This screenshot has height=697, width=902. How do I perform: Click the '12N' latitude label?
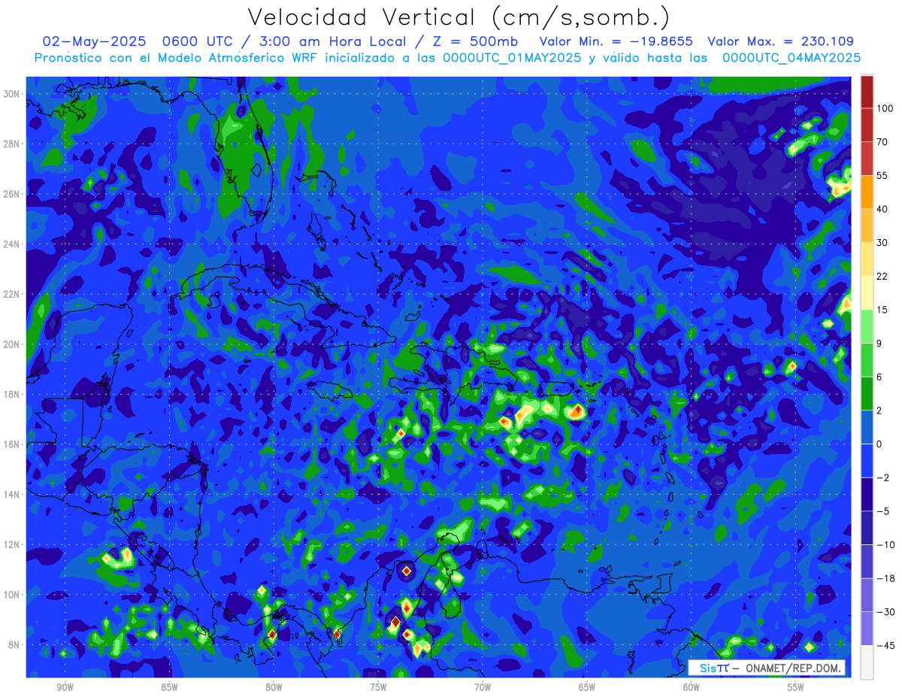click(x=12, y=544)
